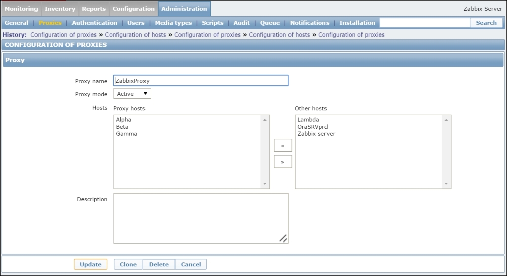Open the Media types submenu
507x276 pixels.
pos(173,23)
